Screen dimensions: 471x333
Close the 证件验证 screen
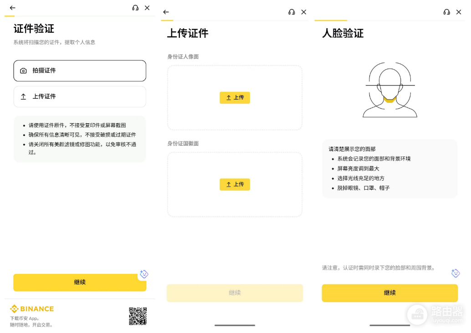[147, 8]
